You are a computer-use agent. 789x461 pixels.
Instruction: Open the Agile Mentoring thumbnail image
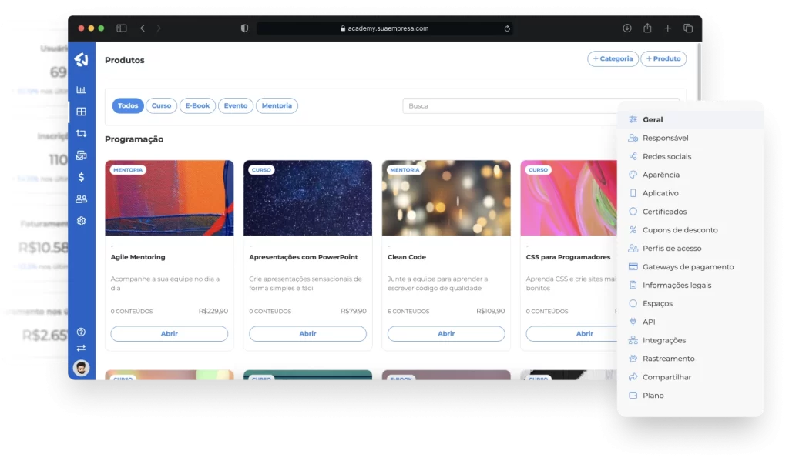point(169,198)
